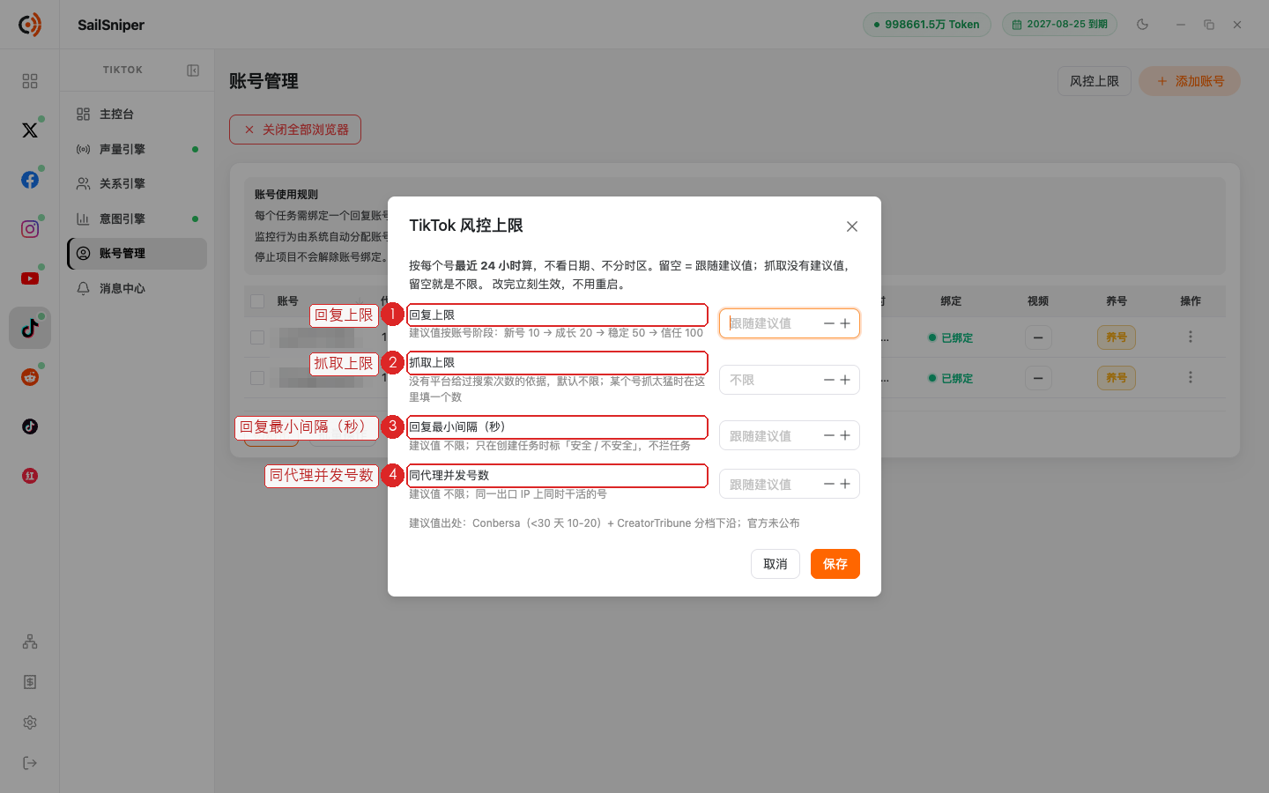Click 关闭全部浏览器 button
Viewport: 1269px width, 793px height.
(295, 130)
